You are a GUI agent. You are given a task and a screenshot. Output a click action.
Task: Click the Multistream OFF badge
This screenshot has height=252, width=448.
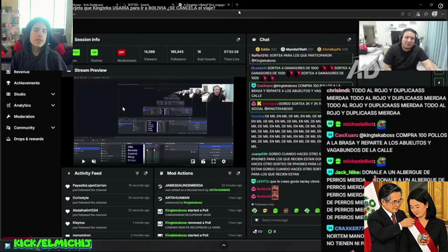click(121, 52)
